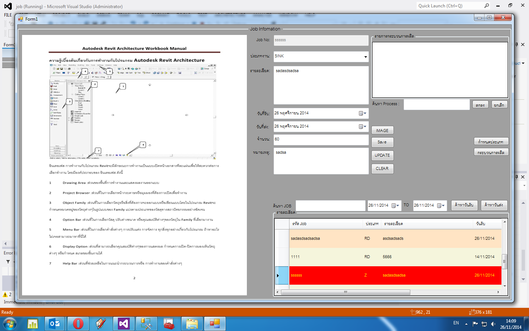Viewport: 529px width, 331px height.
Task: Click the ประเภท column header
Action: [x=372, y=224]
